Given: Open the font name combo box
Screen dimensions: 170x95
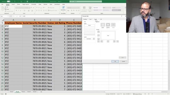Looking at the screenshot, I should point(21,8).
